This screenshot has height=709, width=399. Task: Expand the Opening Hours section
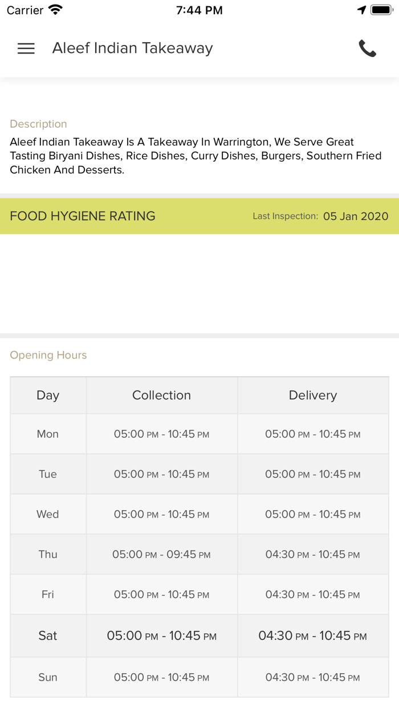48,354
